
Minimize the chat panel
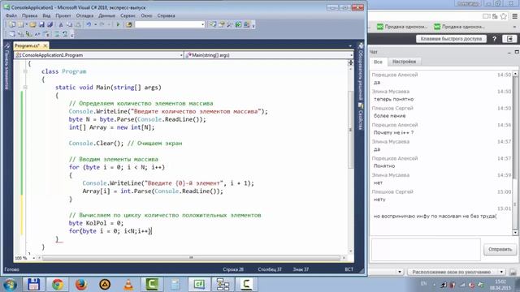[509, 52]
